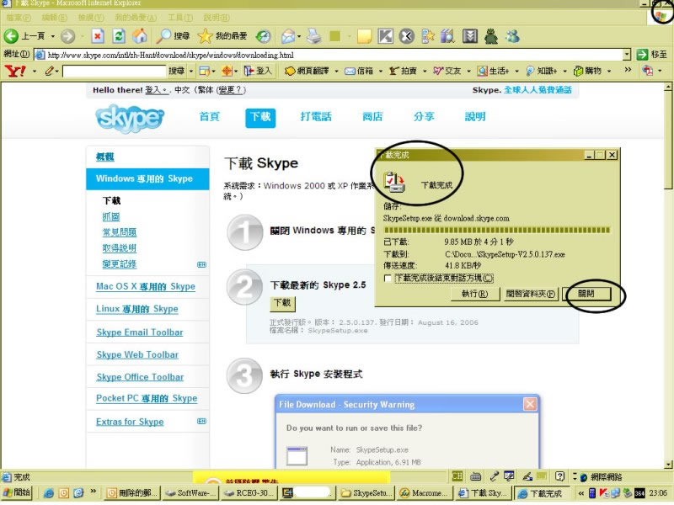
Task: Click the Mail envelope icon in IE toolbar
Action: (288, 36)
